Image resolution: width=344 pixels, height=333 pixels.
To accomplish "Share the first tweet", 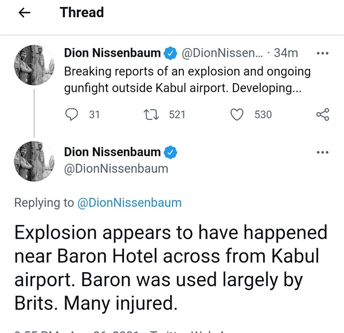I will pyautogui.click(x=323, y=114).
